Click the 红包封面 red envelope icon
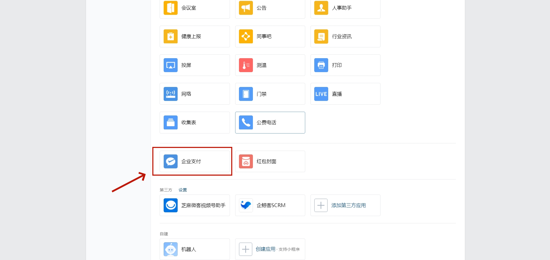Viewport: 550px width, 260px height. tap(246, 161)
